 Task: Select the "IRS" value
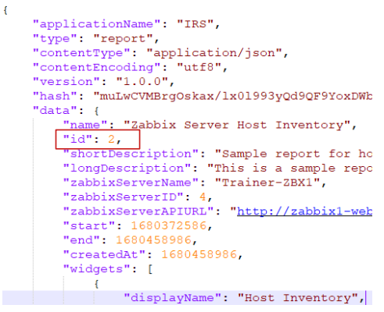[196, 24]
